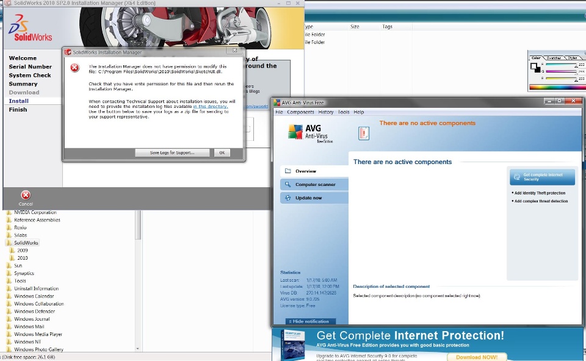Screen dimensions: 586x361
Task: Close the Installation Manager error dialog
Action: pyautogui.click(x=234, y=51)
